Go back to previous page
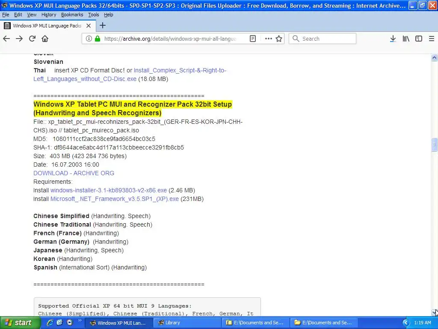 pos(6,39)
